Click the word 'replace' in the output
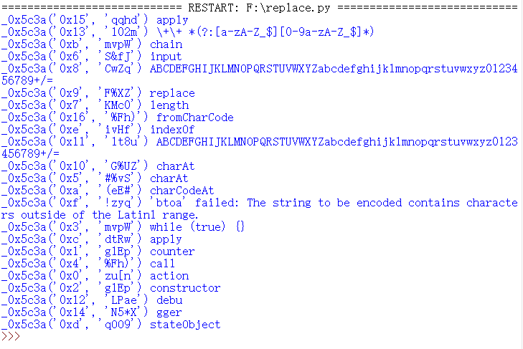The width and height of the screenshot is (523, 349). pyautogui.click(x=172, y=93)
